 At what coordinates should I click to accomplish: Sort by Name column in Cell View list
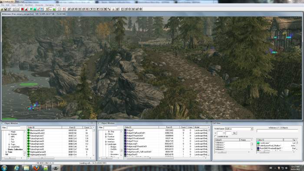click(x=245, y=140)
